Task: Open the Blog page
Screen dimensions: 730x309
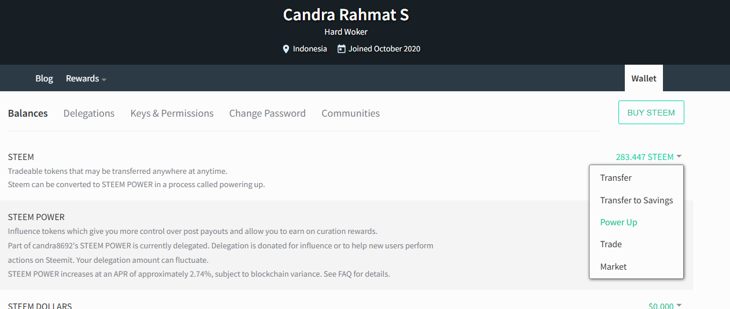Action: (x=44, y=79)
